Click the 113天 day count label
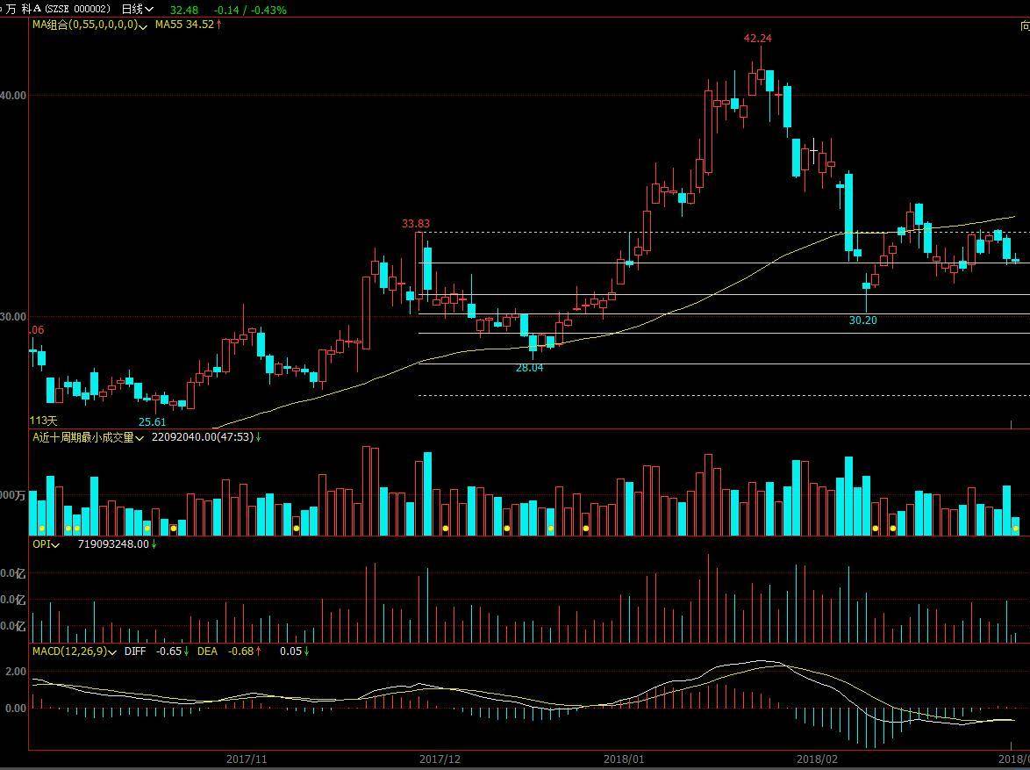The image size is (1030, 770). [x=43, y=421]
